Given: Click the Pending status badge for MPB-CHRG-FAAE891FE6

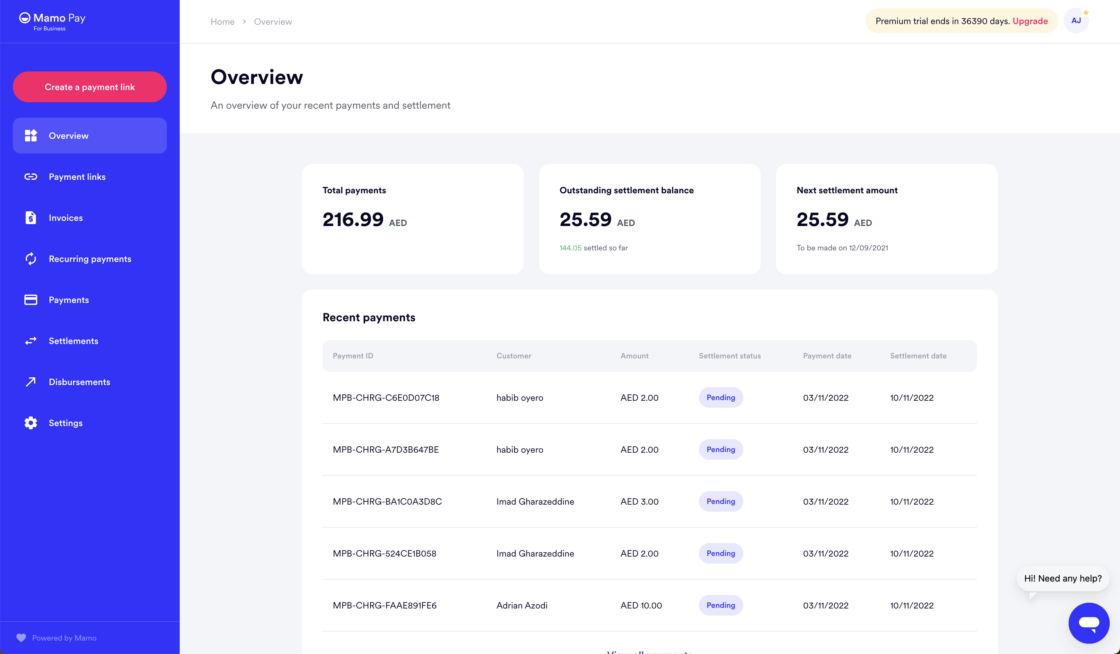Looking at the screenshot, I should coord(720,605).
